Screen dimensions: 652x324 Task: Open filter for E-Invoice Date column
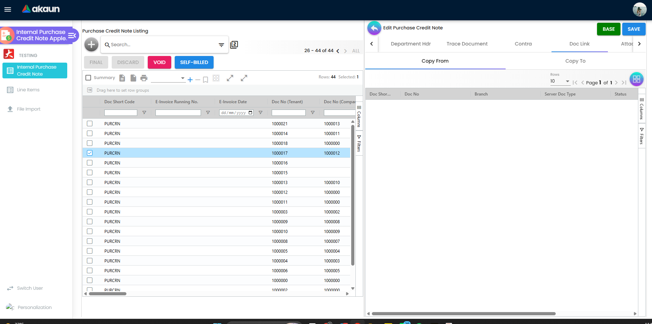[x=261, y=113]
